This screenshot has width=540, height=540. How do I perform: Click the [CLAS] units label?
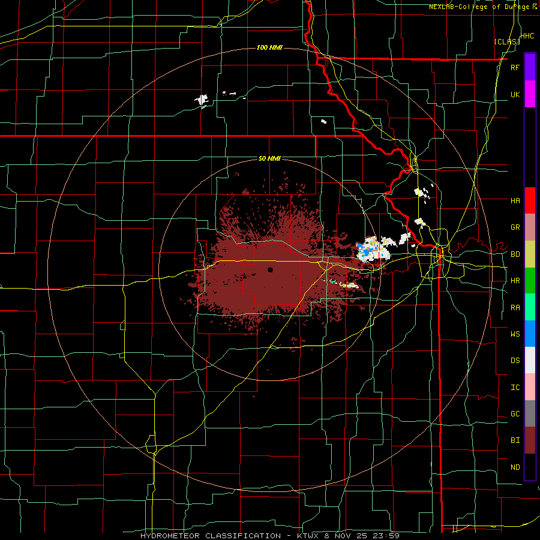click(x=507, y=41)
